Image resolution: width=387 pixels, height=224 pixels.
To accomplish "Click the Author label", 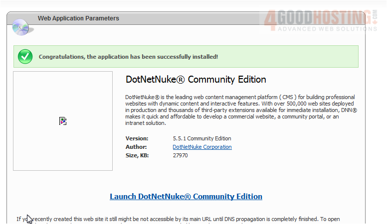I will pyautogui.click(x=136, y=147).
